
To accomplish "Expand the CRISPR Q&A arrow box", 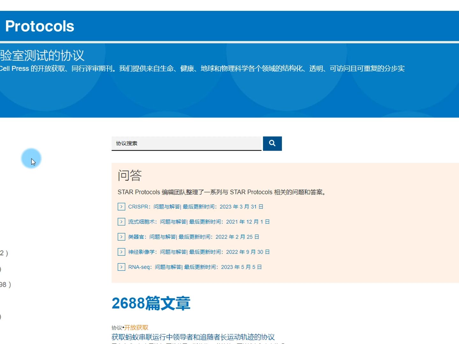I will (121, 207).
